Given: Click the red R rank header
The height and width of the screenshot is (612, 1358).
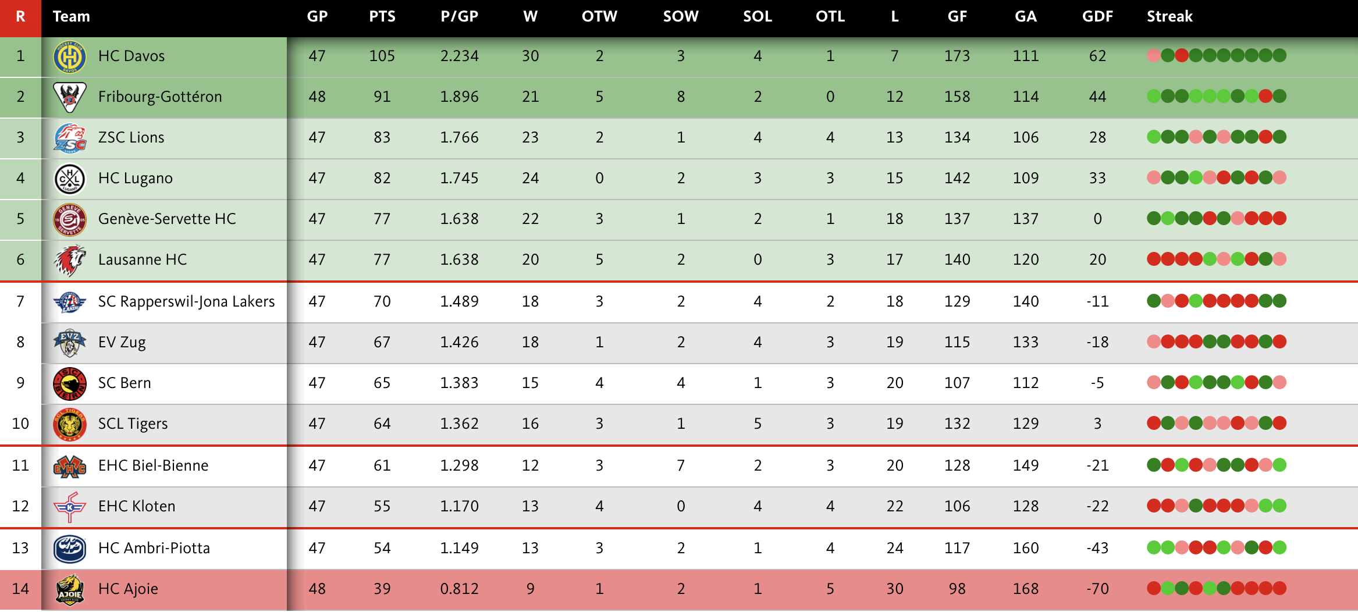Looking at the screenshot, I should [20, 16].
